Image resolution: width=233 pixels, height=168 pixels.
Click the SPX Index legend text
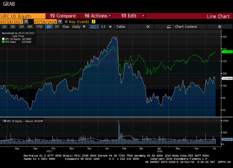(11, 42)
